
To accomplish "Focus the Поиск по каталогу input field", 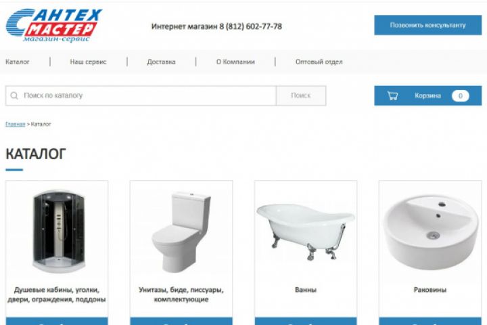I will tap(141, 95).
